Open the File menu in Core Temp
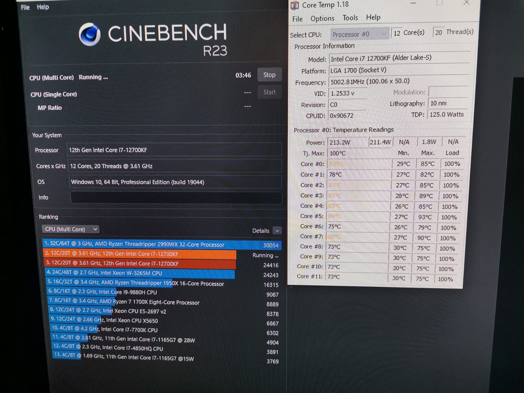 [x=297, y=19]
